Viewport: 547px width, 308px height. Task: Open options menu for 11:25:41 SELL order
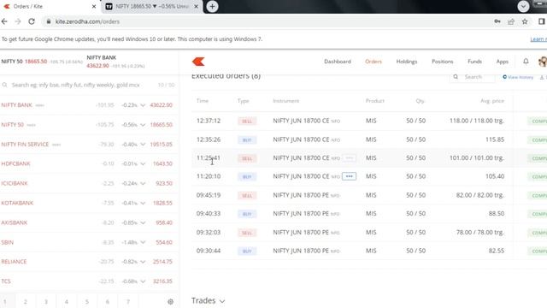coord(350,157)
